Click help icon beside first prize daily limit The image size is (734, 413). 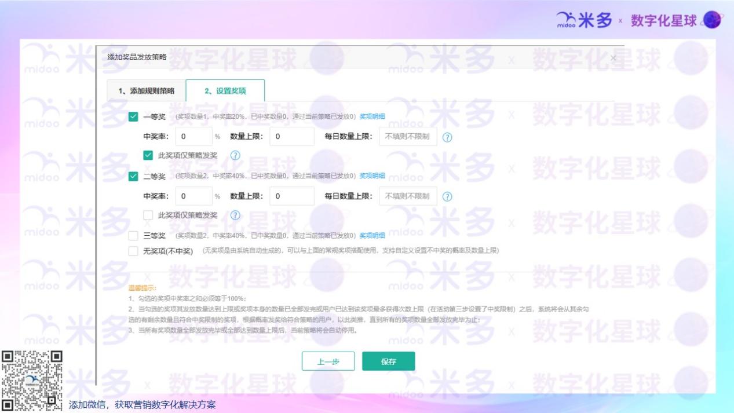447,137
